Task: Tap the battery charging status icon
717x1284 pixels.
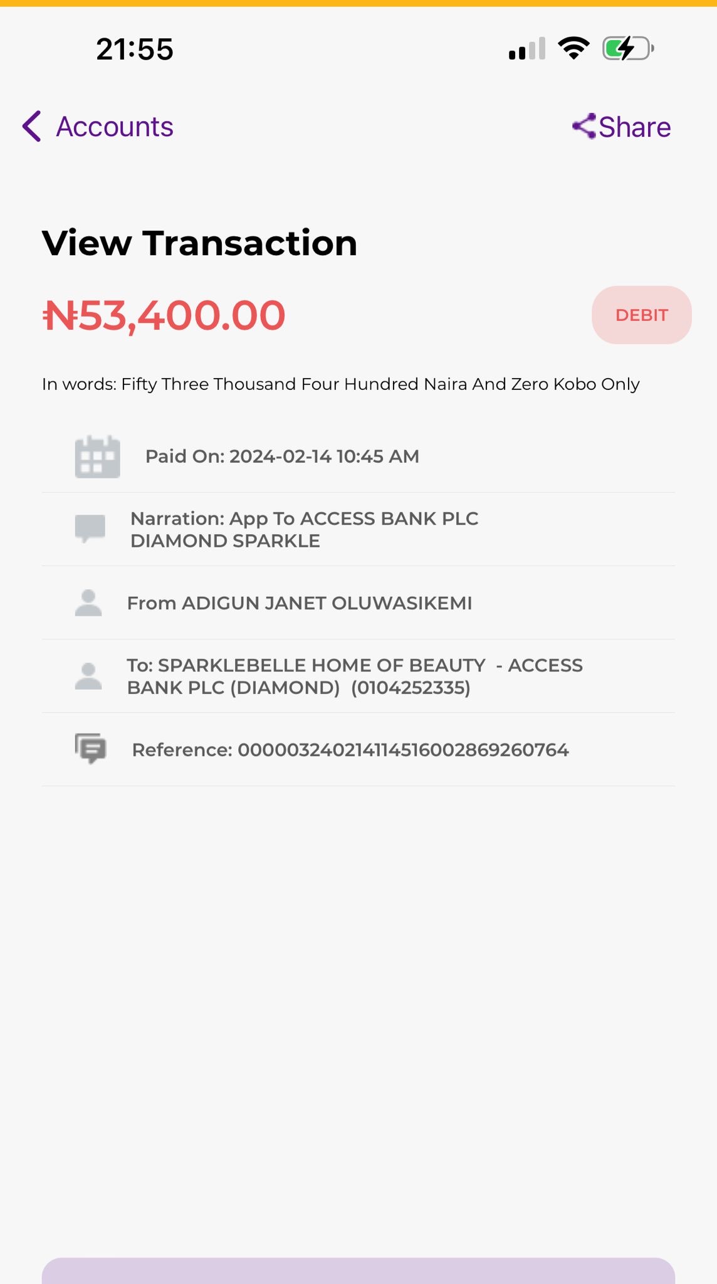Action: click(x=628, y=49)
